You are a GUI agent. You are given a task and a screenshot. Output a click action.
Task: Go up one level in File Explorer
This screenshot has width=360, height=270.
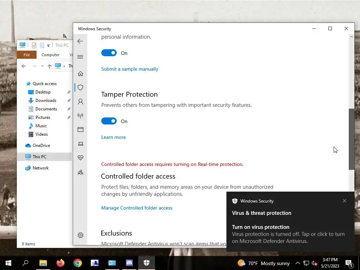(50, 66)
